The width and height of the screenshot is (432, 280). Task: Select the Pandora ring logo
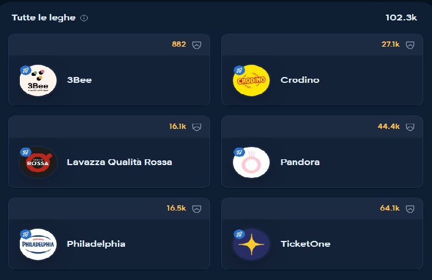pos(251,162)
